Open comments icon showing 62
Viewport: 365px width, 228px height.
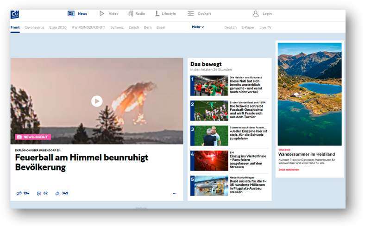tap(39, 193)
